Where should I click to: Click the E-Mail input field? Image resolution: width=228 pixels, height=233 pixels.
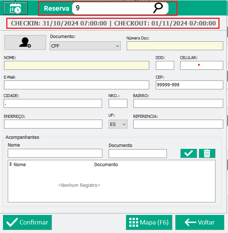pyautogui.click(x=77, y=85)
